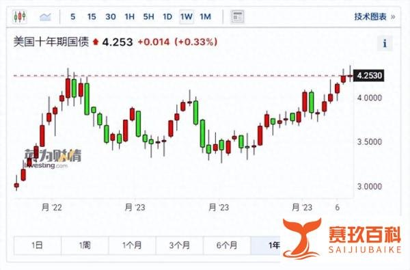Select the 5 minute interval

coord(73,17)
